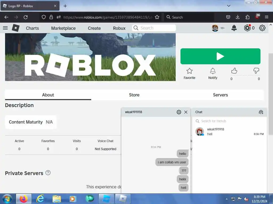The image size is (273, 204).
Task: Open Firefox application menu
Action: (267, 17)
